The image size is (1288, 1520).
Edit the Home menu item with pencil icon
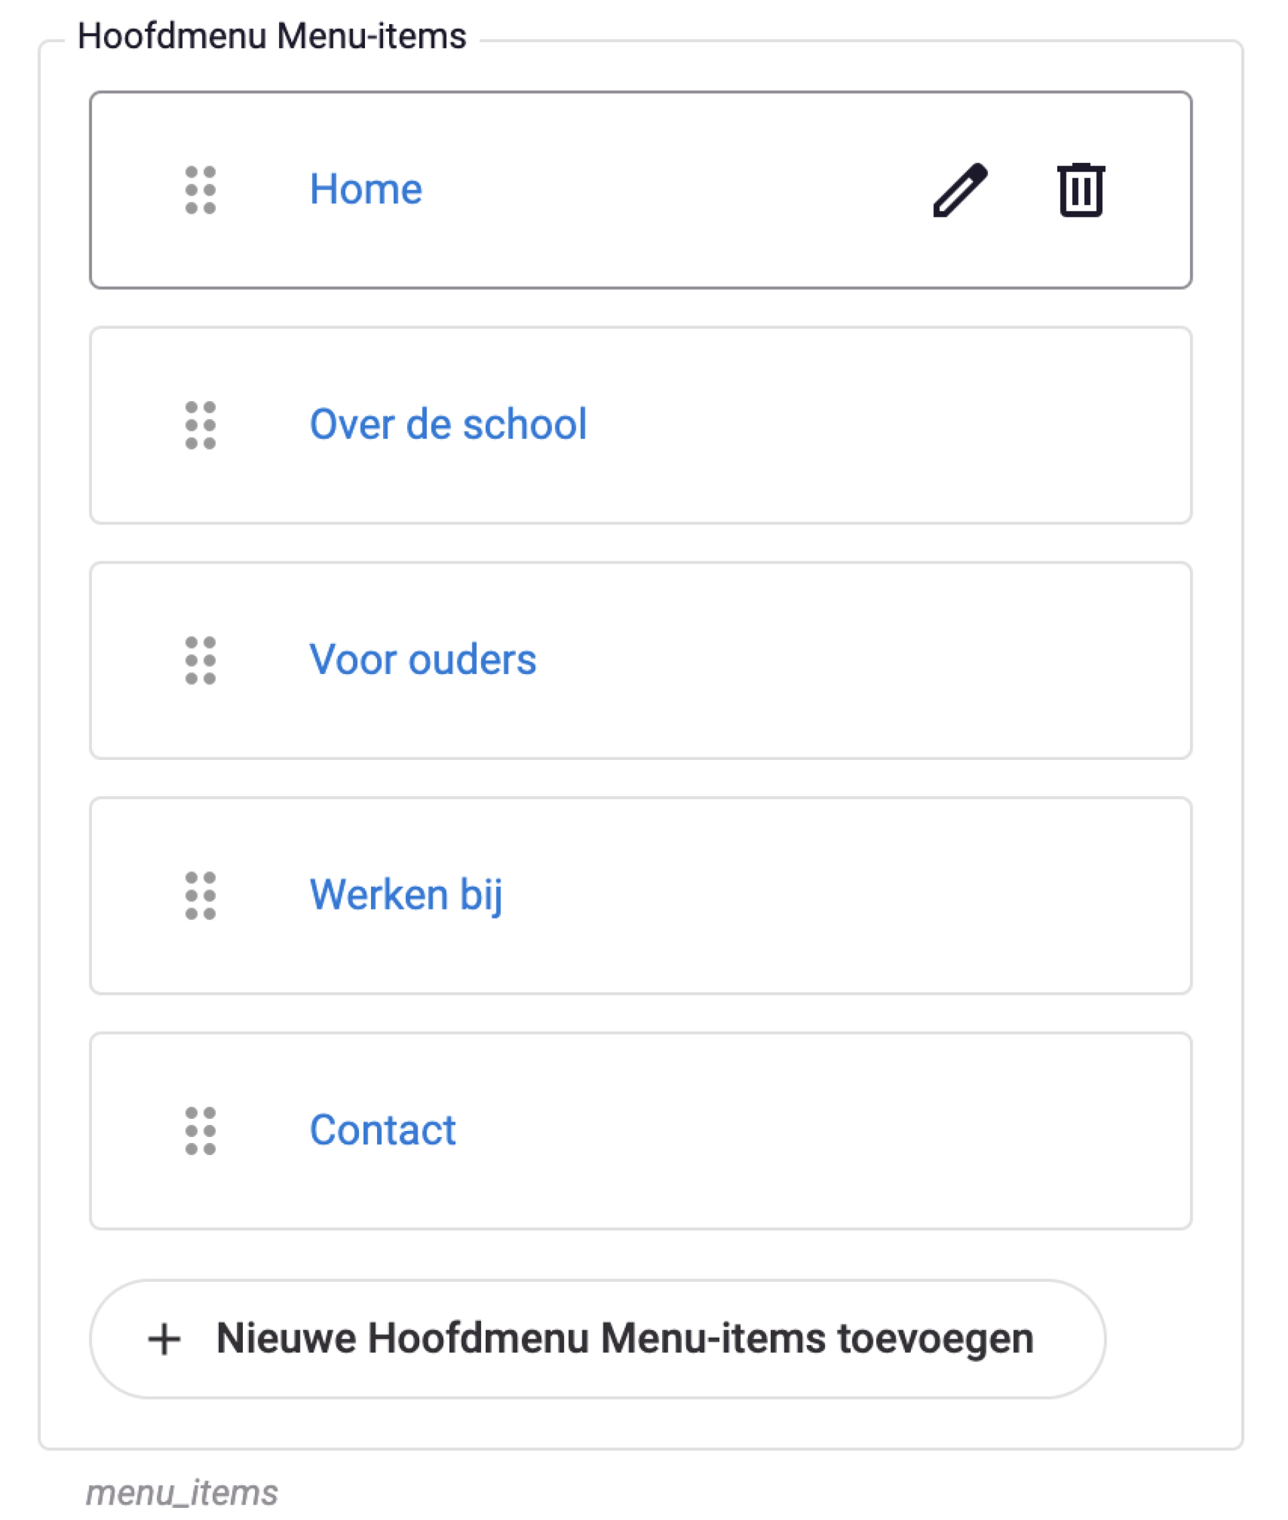(960, 190)
